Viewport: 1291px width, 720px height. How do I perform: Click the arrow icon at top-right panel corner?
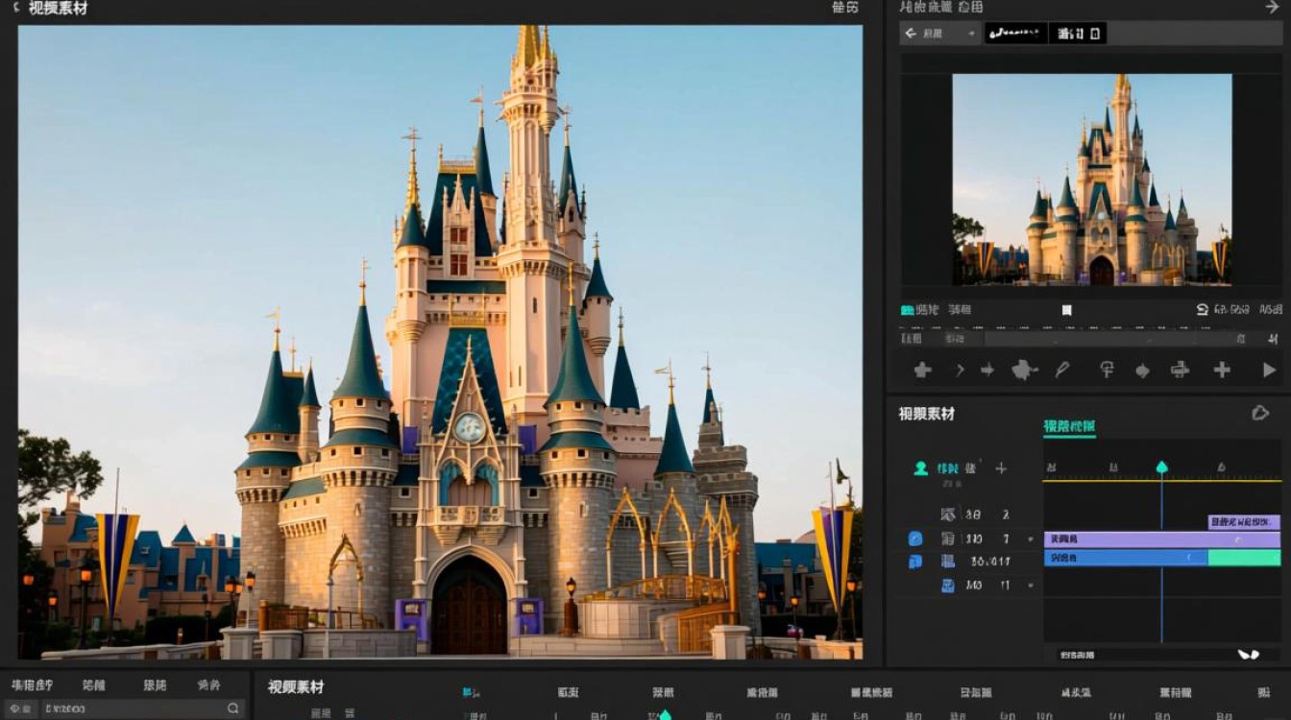1272,7
